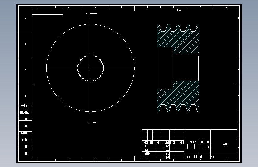Viewport: 258px width, 167px height.
Task: Click the large counterbore recess in section view
Action: click(x=165, y=68)
